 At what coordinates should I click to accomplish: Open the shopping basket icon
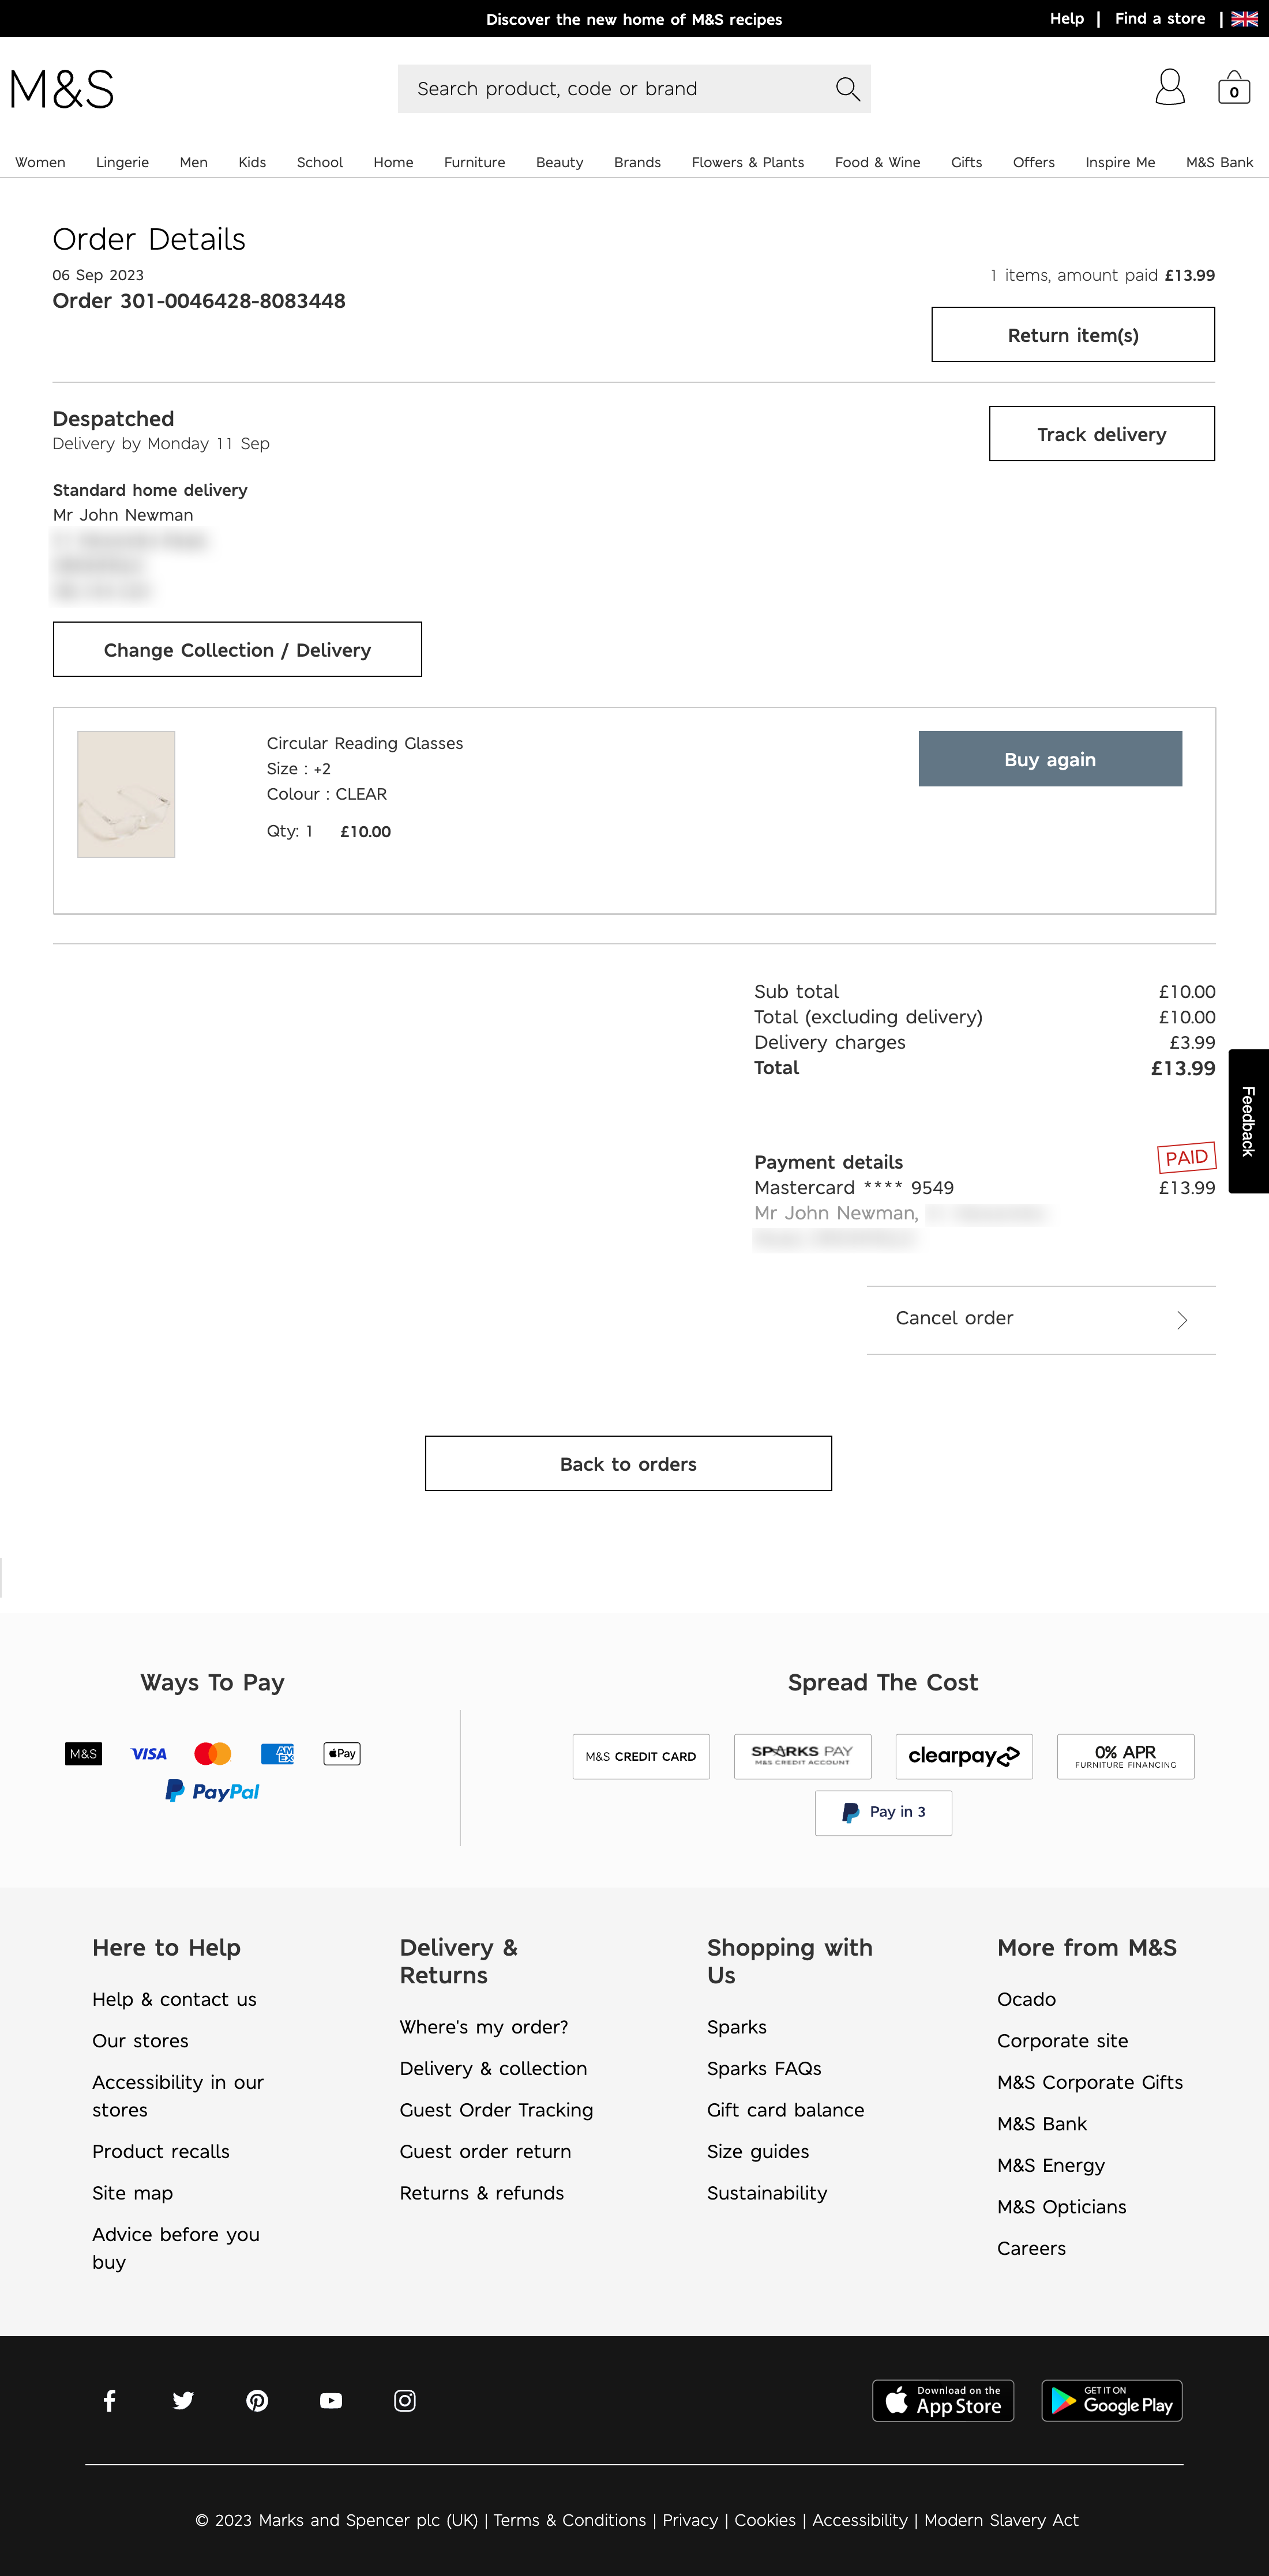1234,87
